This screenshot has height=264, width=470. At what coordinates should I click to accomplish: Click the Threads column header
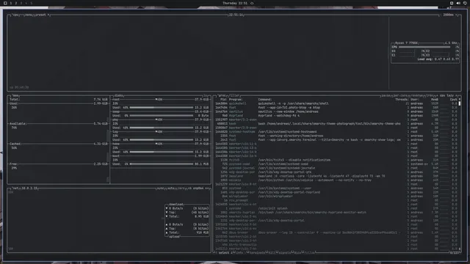(x=402, y=100)
